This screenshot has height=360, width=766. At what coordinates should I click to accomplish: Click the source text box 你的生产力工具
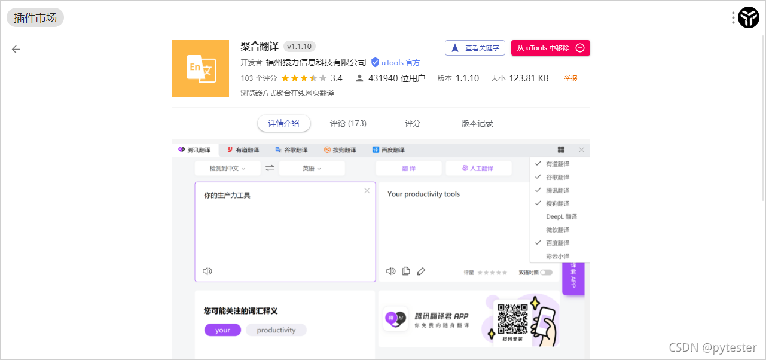coord(285,231)
